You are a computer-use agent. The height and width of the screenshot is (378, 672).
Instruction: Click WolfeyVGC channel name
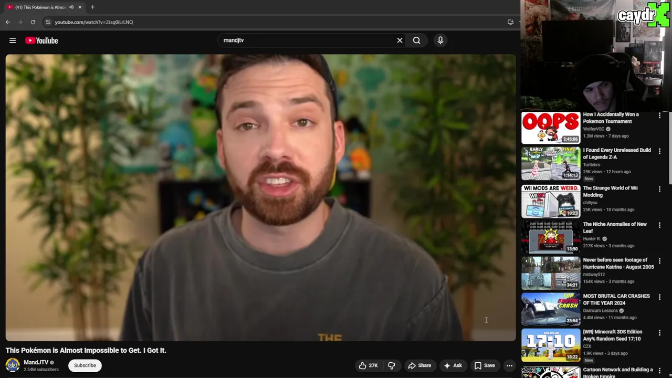[593, 129]
